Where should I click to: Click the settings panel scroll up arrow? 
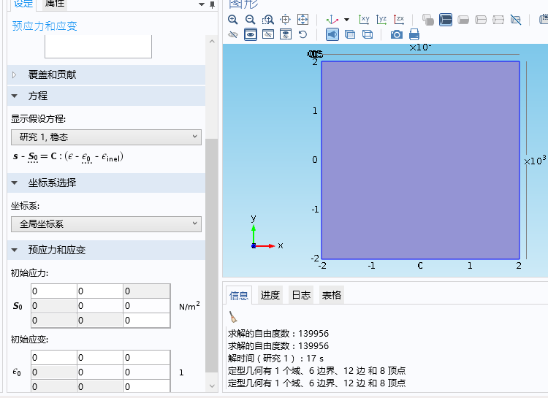point(212,41)
